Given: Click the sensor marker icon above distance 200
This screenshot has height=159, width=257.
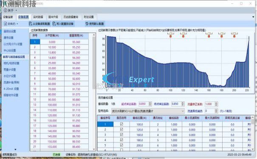Looking at the screenshot, I should [234, 35].
